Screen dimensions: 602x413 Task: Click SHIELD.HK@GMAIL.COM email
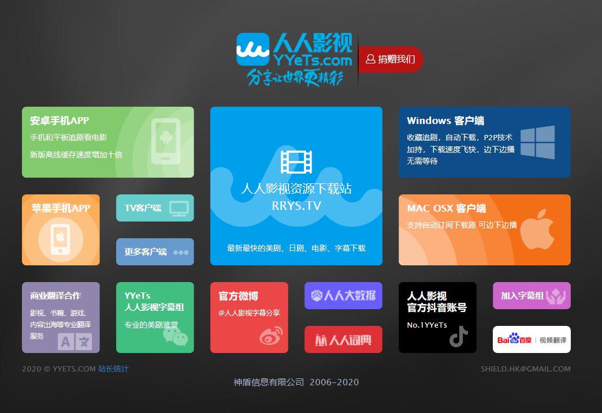click(526, 369)
